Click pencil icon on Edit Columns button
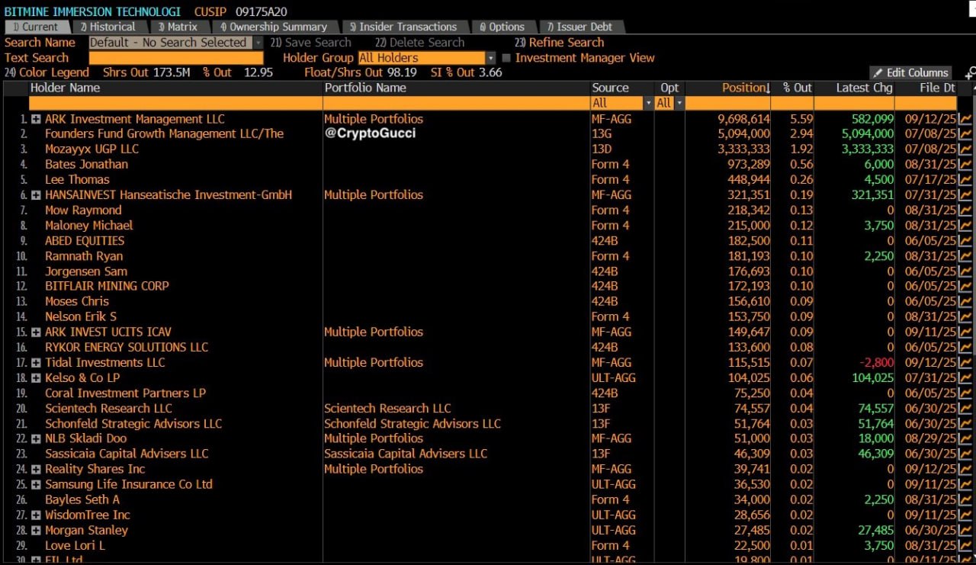This screenshot has width=976, height=565. 878,73
